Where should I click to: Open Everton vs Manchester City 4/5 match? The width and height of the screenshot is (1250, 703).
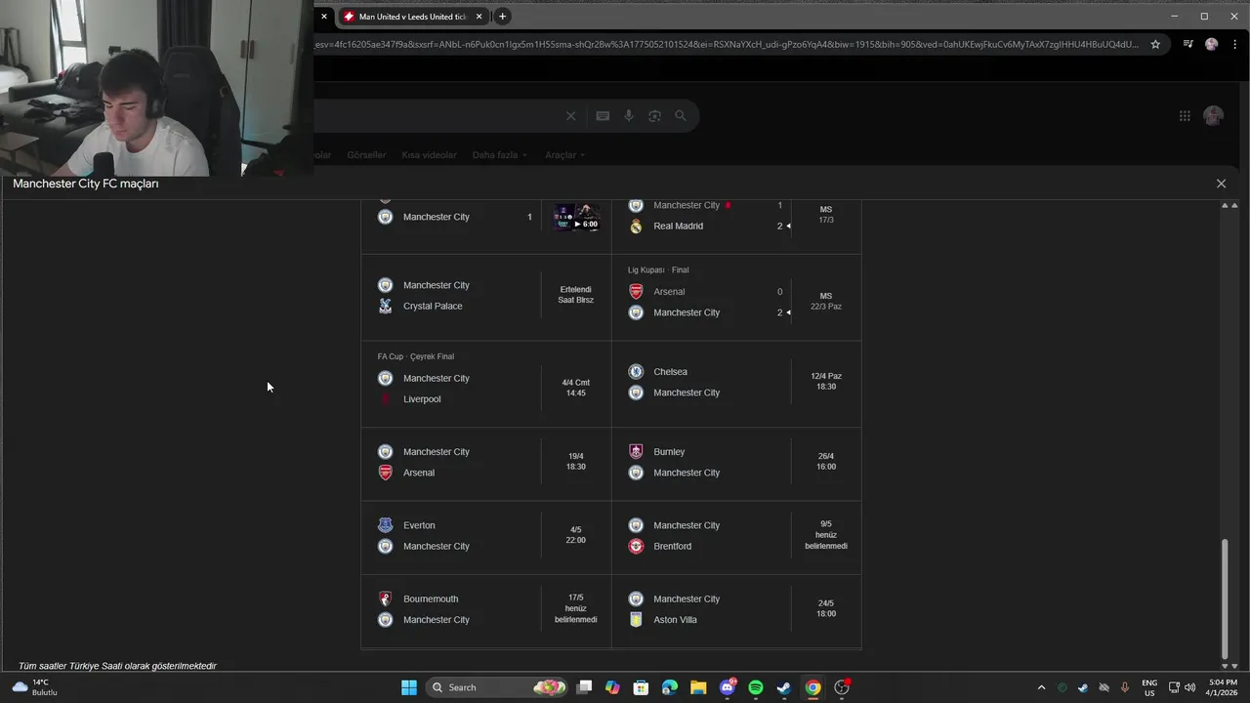pos(486,537)
